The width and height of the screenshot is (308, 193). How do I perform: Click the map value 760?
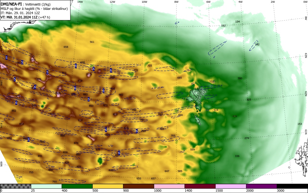click(x=55, y=181)
